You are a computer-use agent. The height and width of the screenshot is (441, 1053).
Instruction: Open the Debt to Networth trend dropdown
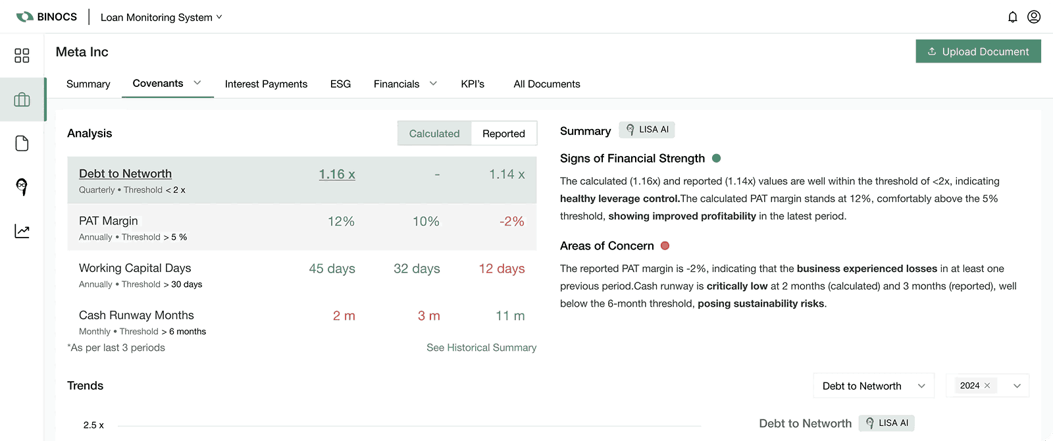click(x=874, y=386)
